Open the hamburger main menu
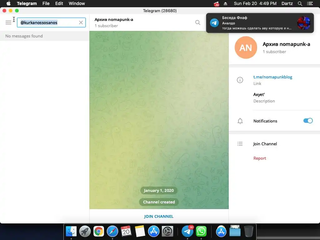Screen dimensions: 320x240 point(8,22)
